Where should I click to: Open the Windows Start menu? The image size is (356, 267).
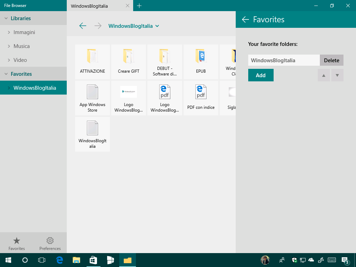[8, 260]
